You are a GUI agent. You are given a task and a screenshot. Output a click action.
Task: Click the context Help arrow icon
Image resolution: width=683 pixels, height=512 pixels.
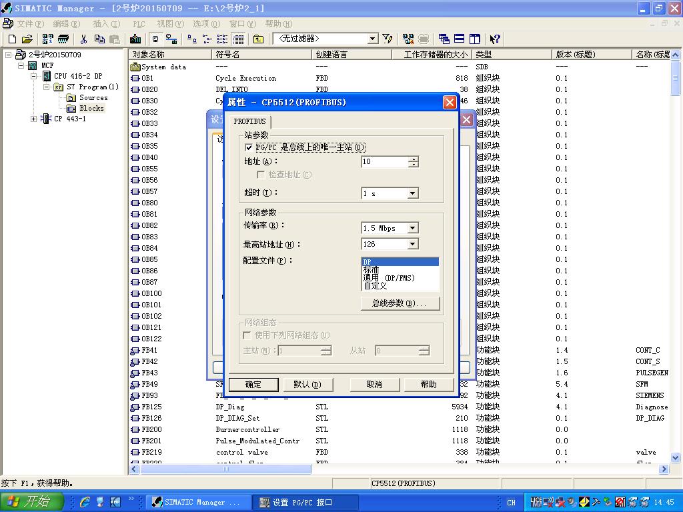[x=494, y=39]
